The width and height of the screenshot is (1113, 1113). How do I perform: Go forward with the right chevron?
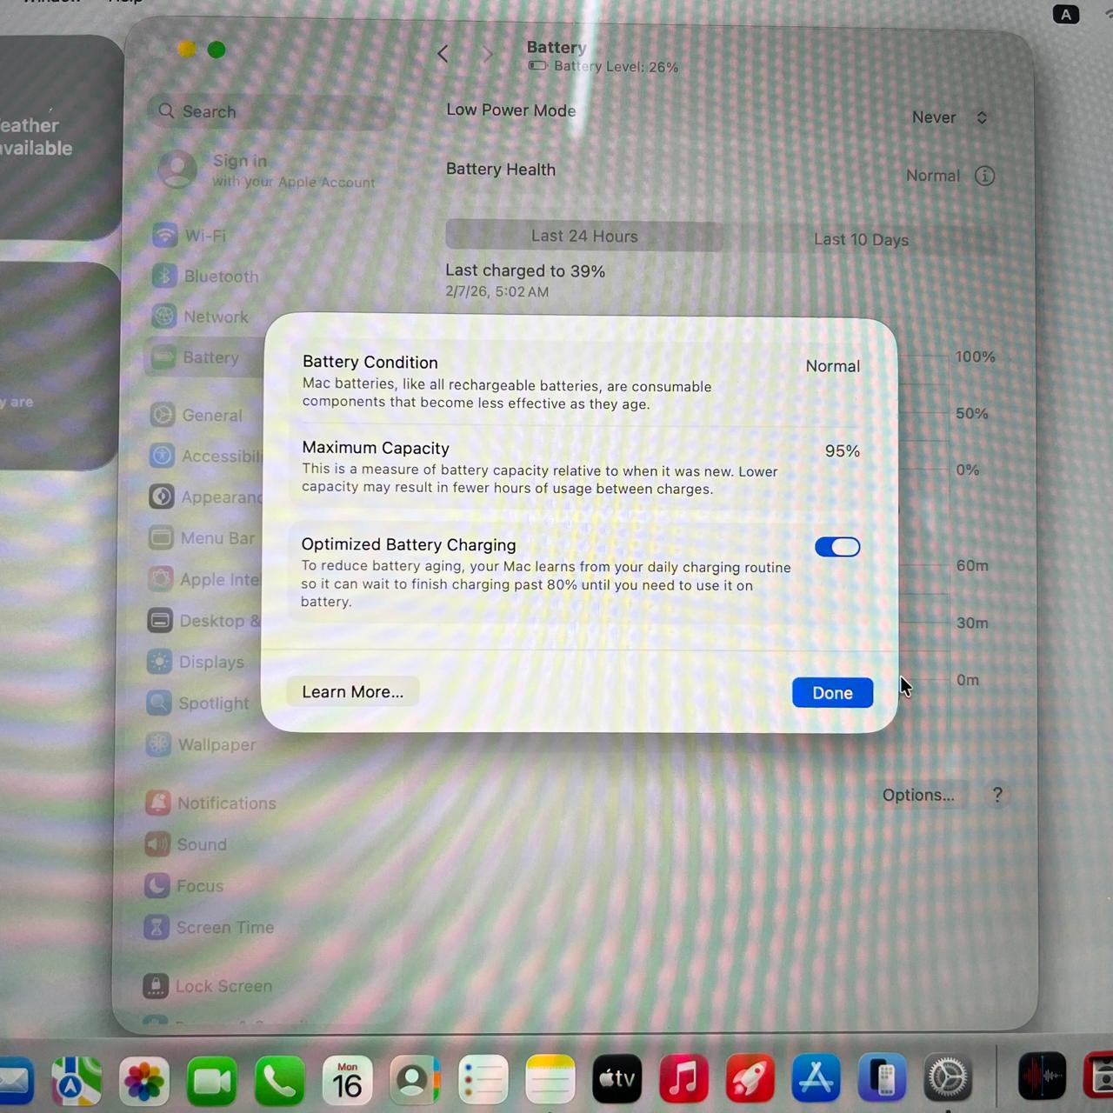click(x=488, y=55)
